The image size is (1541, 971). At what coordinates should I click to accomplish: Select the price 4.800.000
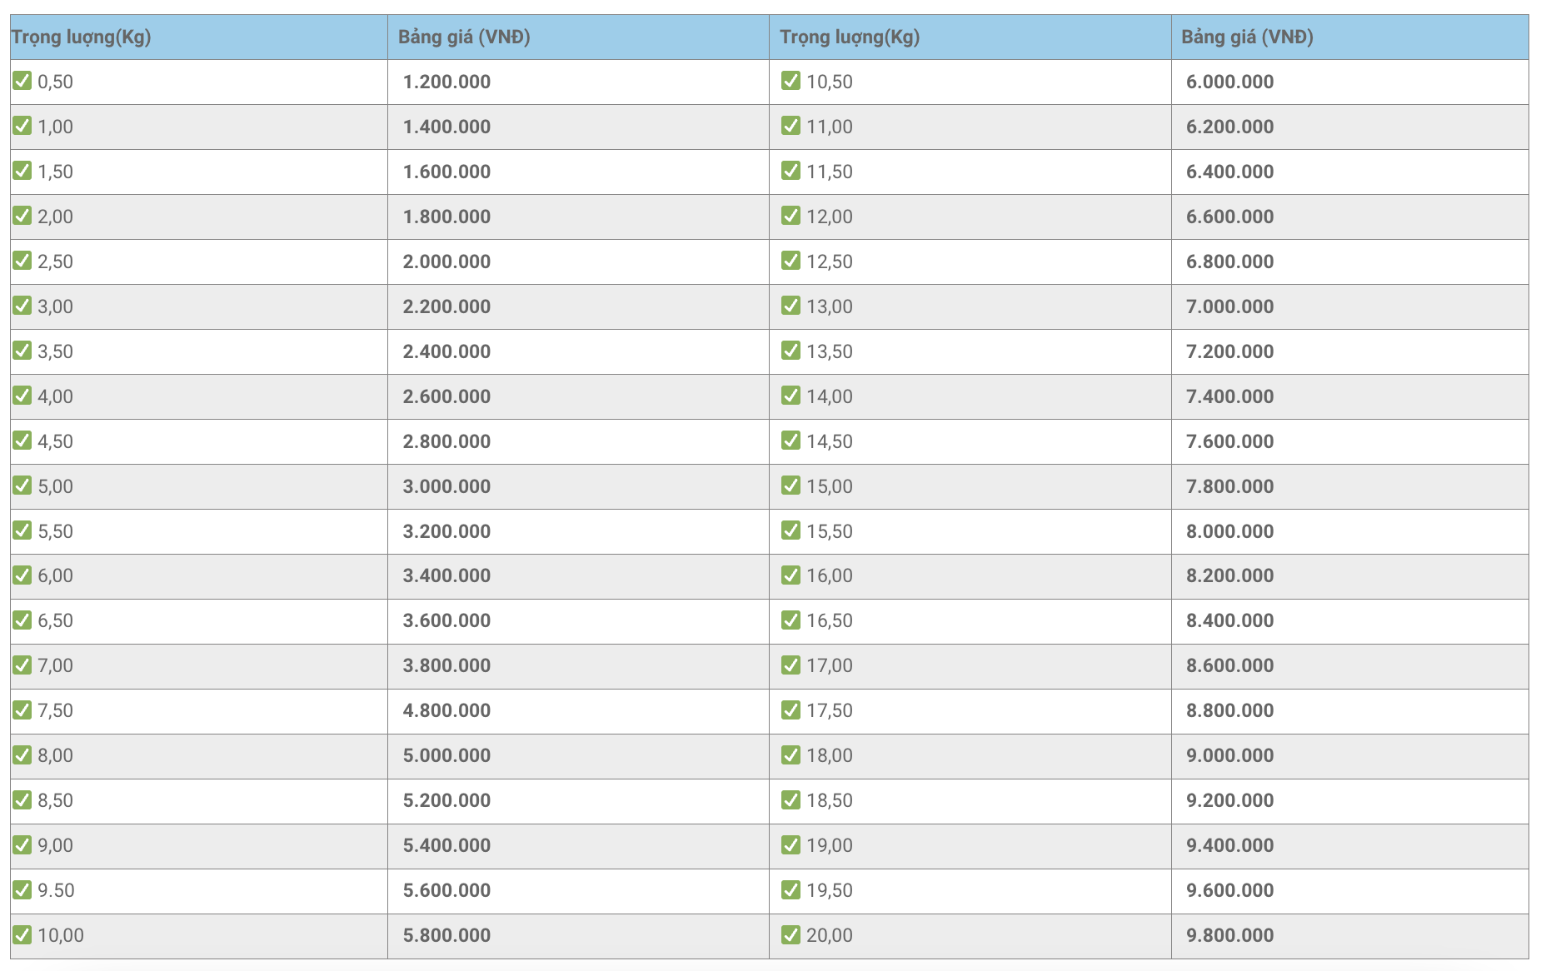pos(446,710)
